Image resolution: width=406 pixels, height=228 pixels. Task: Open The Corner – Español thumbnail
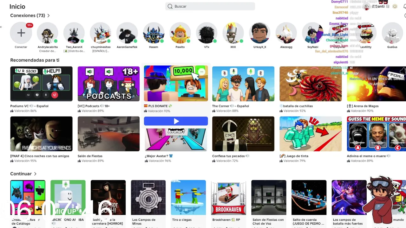pos(243,84)
